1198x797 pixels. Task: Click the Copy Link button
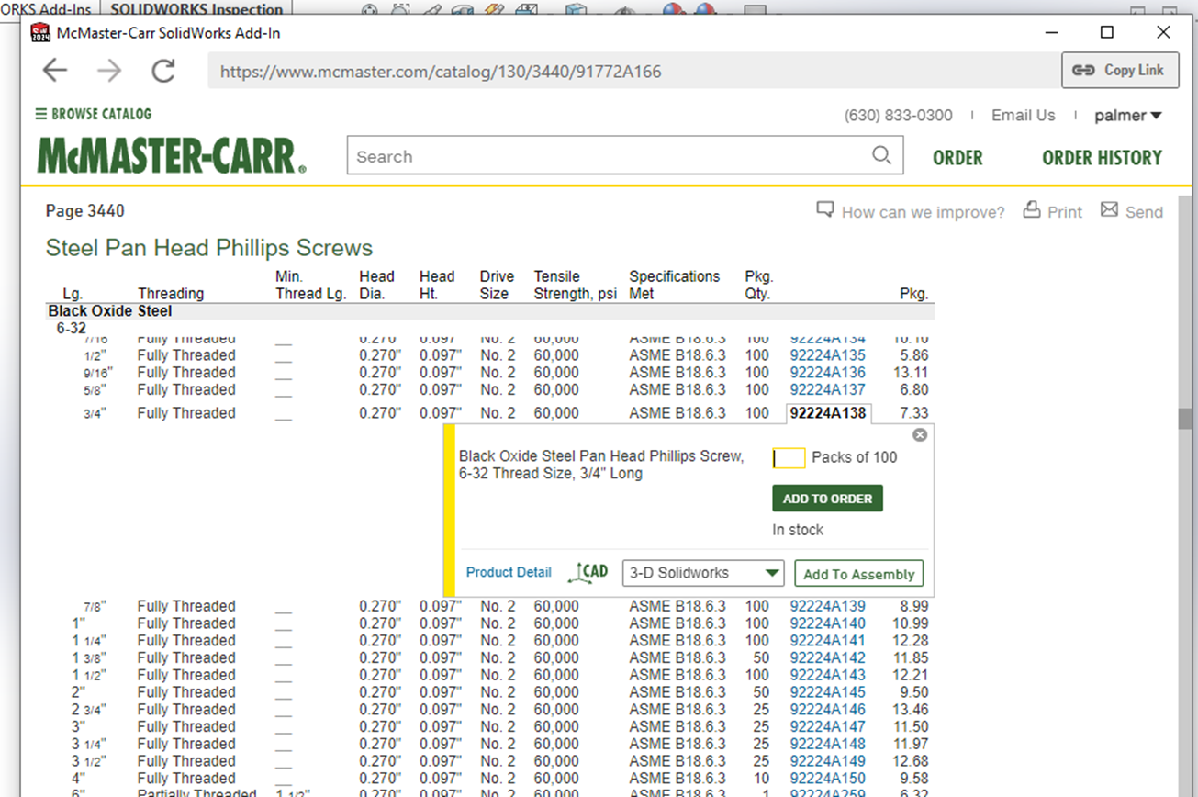click(1120, 70)
